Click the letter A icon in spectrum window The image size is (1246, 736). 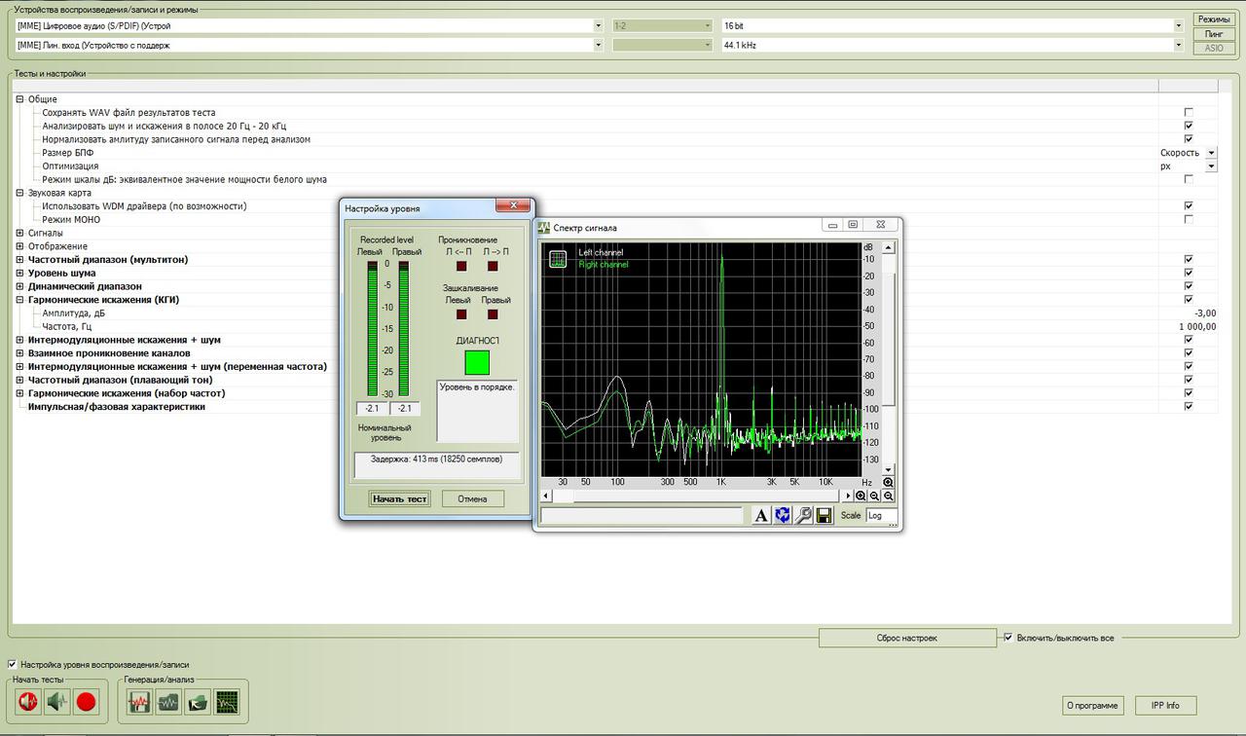coord(761,515)
